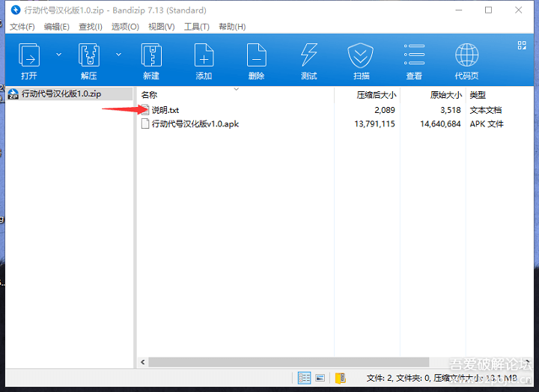Sort by the 名称 column header

[x=149, y=95]
